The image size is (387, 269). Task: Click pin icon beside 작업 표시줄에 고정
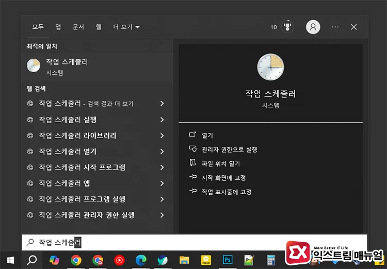pyautogui.click(x=193, y=191)
